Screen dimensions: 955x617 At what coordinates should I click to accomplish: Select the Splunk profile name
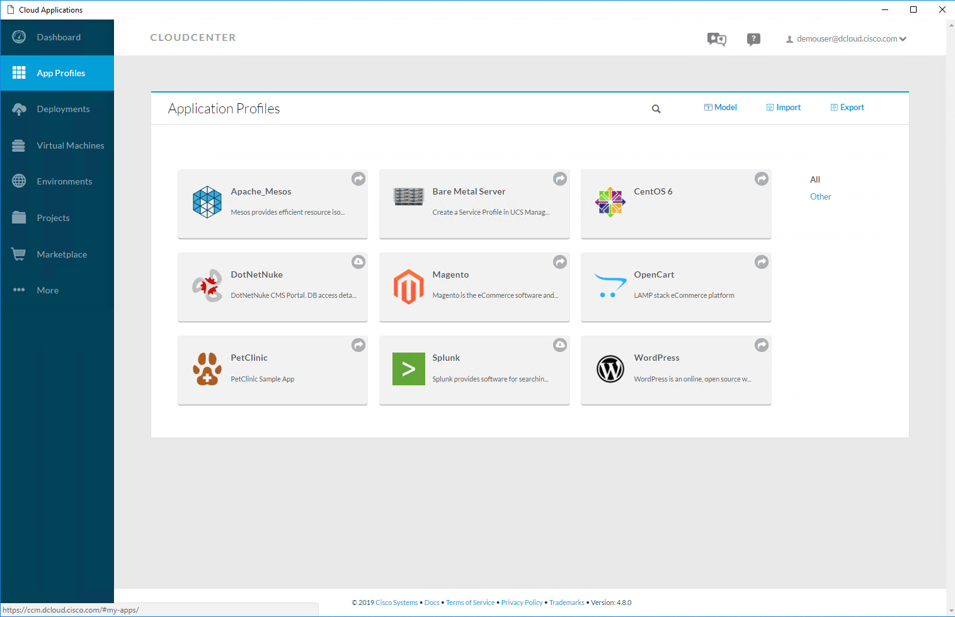coord(446,358)
